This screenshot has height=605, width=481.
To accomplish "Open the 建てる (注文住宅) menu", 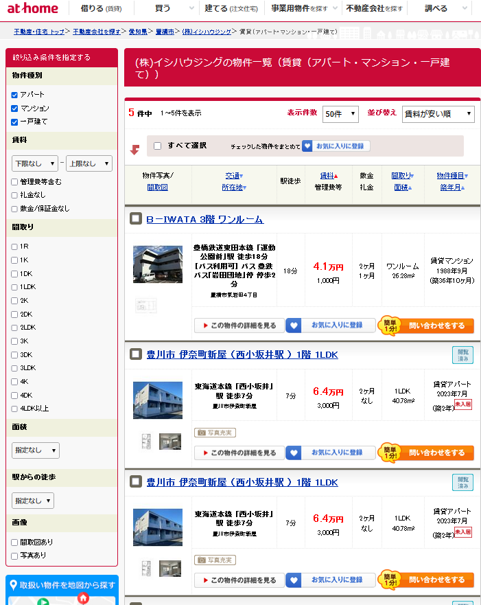I will click(x=231, y=8).
